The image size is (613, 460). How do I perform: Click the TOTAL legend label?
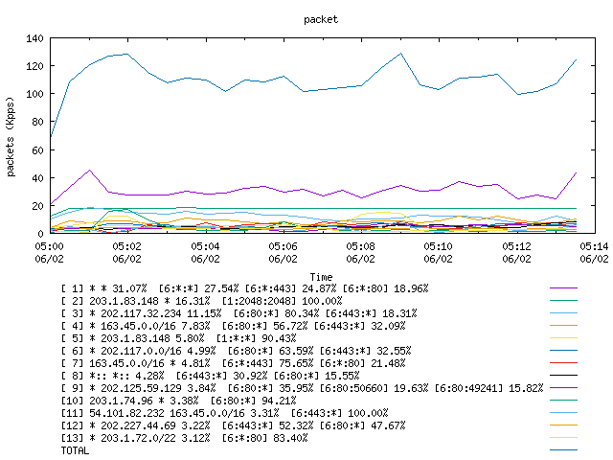tap(75, 450)
